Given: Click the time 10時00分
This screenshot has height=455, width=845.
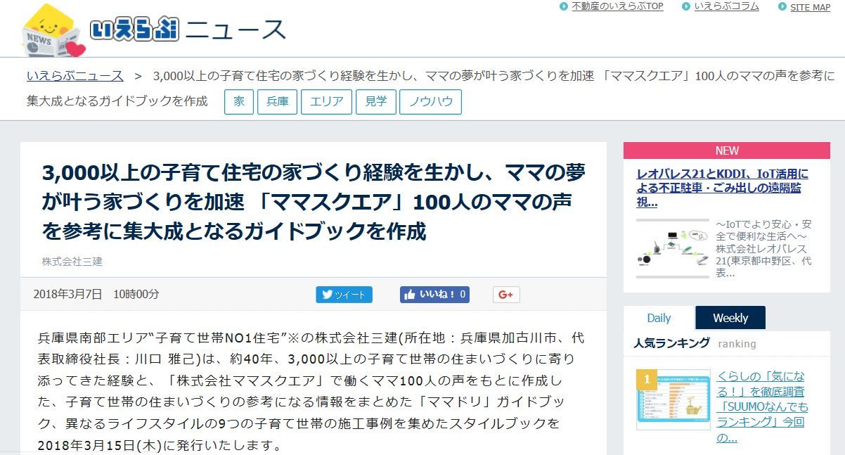Looking at the screenshot, I should pyautogui.click(x=136, y=295).
